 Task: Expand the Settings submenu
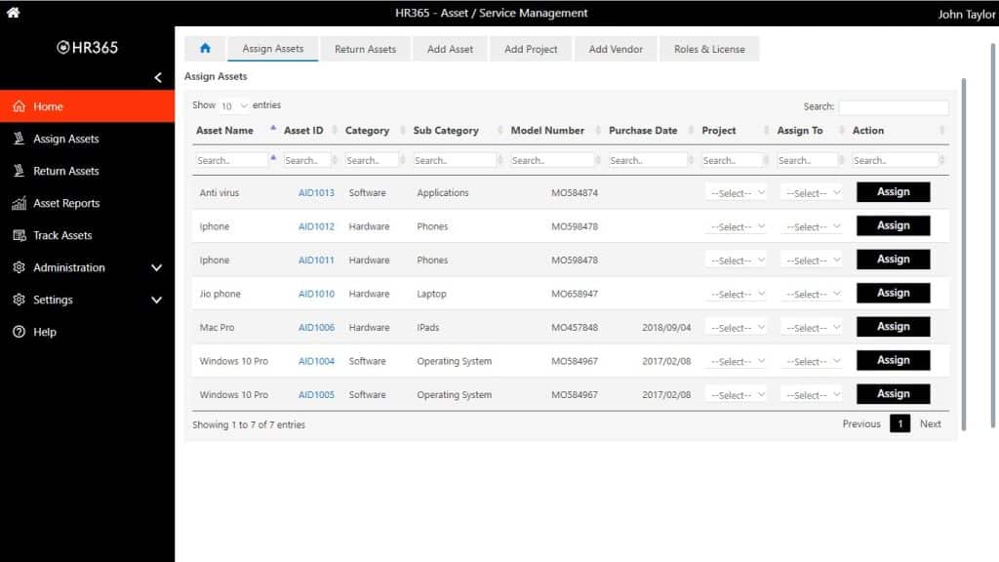[x=156, y=300]
